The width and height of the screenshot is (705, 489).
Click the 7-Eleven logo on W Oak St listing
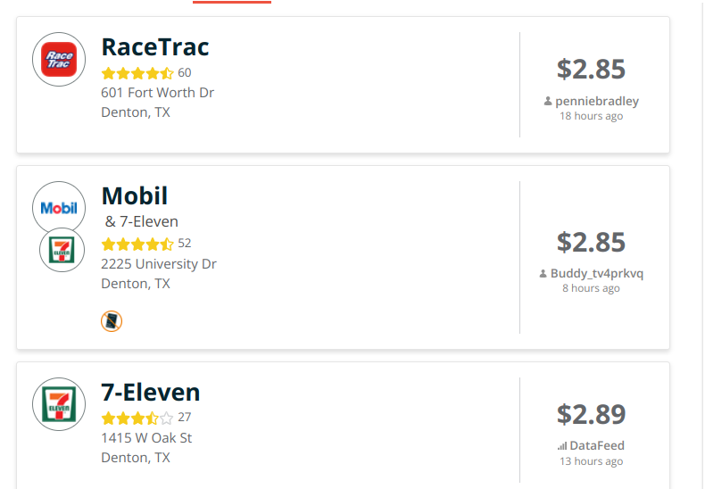coord(59,404)
